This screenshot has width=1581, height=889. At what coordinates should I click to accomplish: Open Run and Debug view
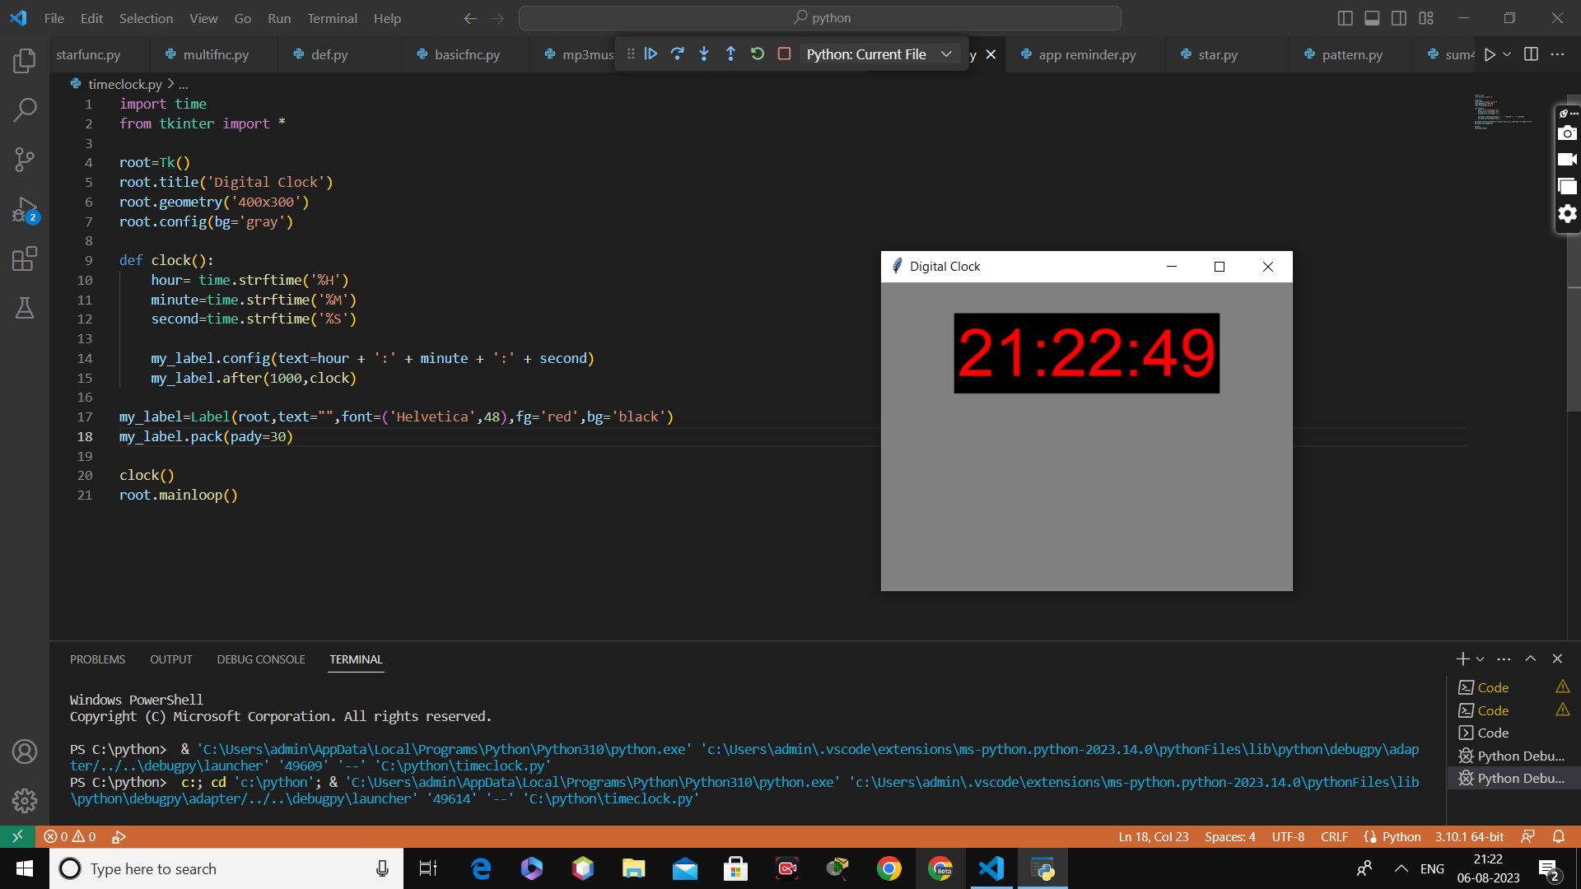coord(25,210)
